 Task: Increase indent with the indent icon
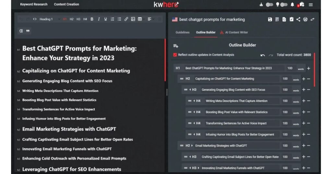click(x=21, y=31)
